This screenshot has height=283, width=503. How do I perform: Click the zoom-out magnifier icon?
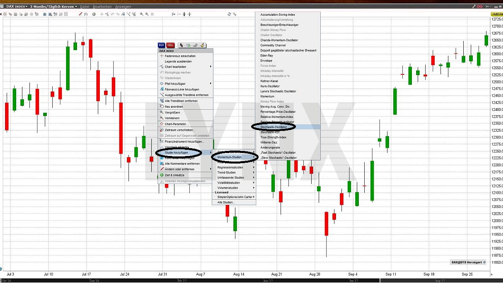click(146, 14)
